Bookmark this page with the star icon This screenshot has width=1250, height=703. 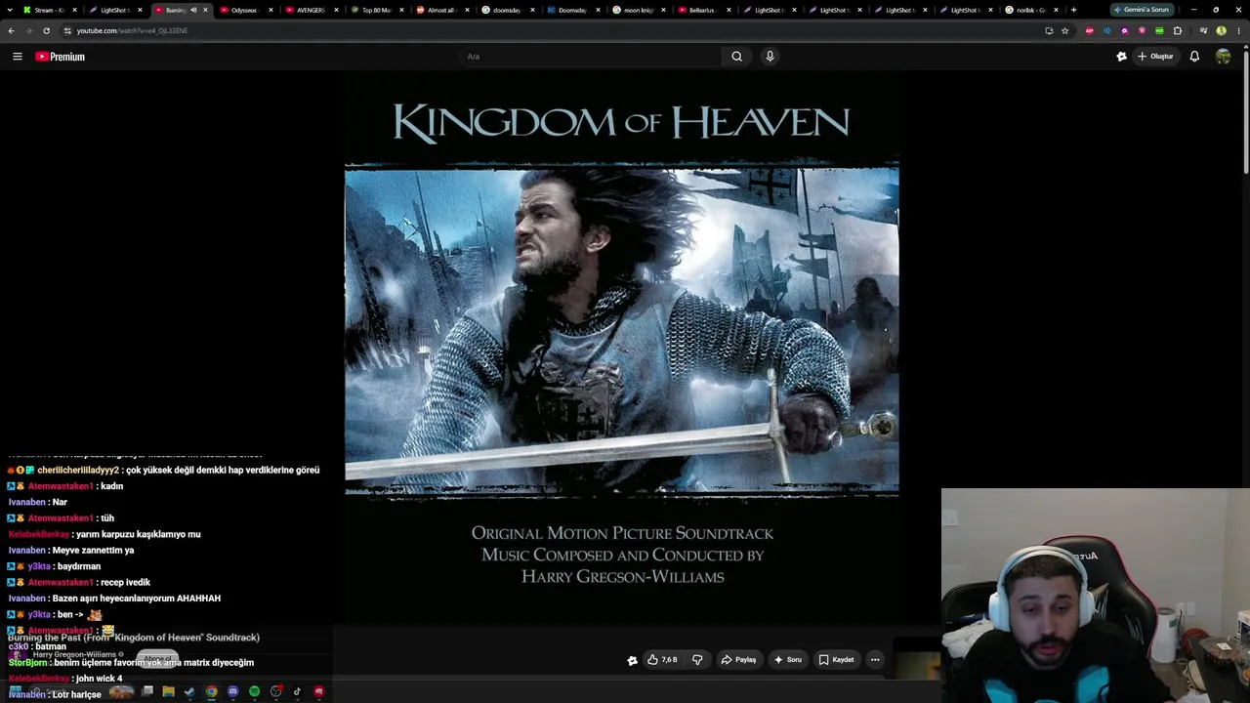[x=1064, y=30]
